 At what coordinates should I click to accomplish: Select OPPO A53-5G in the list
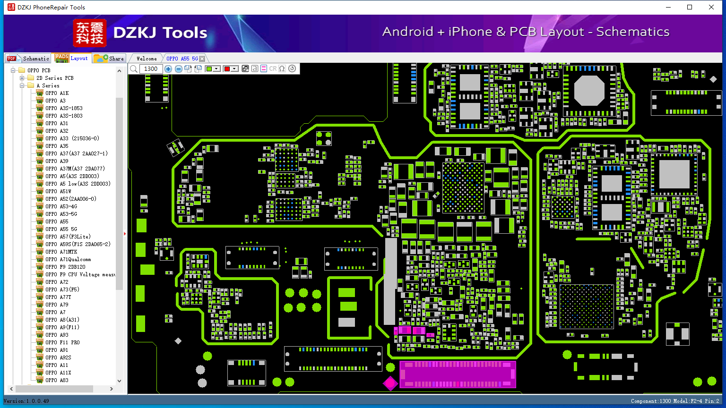(61, 214)
